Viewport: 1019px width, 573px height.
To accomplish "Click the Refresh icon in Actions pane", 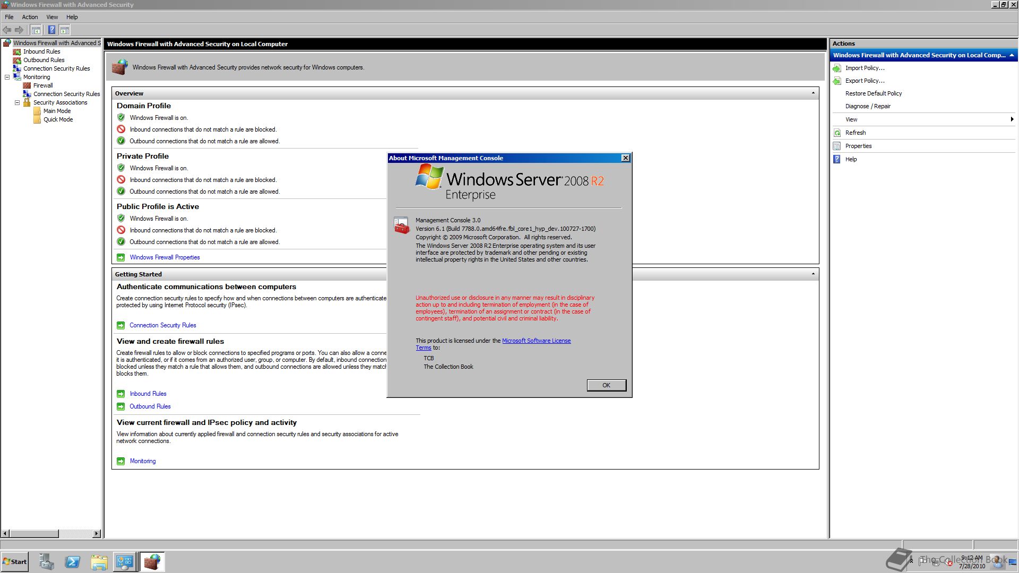I will [x=837, y=133].
